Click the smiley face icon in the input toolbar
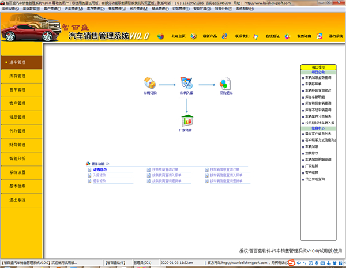 [310, 263]
